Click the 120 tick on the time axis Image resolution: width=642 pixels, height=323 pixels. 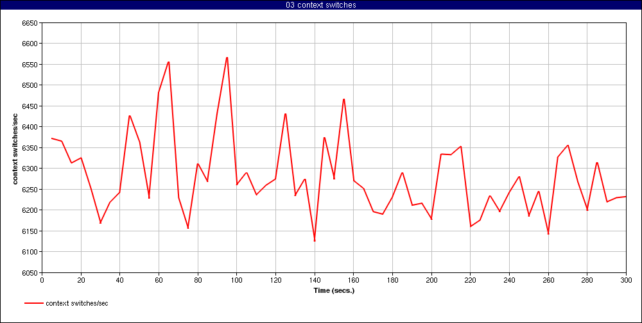click(x=275, y=280)
